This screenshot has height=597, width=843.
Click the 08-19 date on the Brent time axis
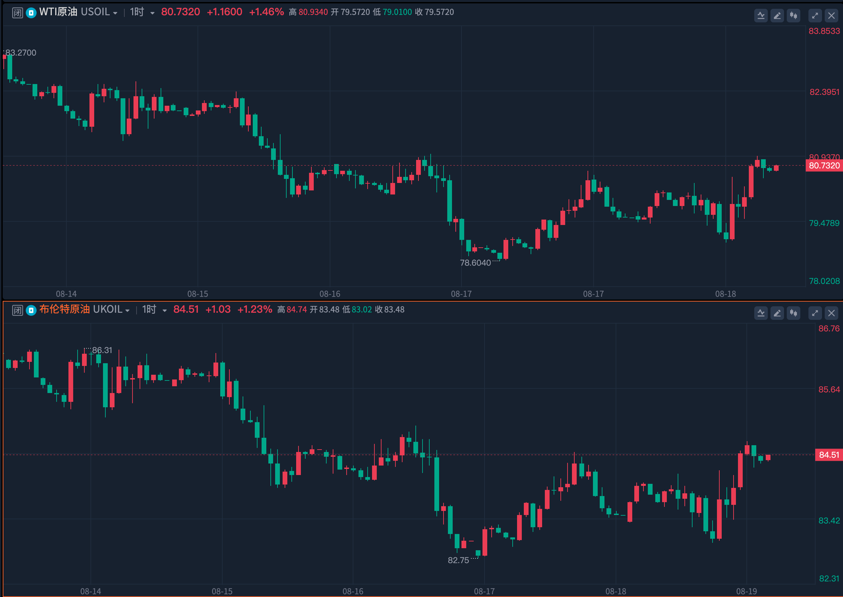pyautogui.click(x=746, y=591)
